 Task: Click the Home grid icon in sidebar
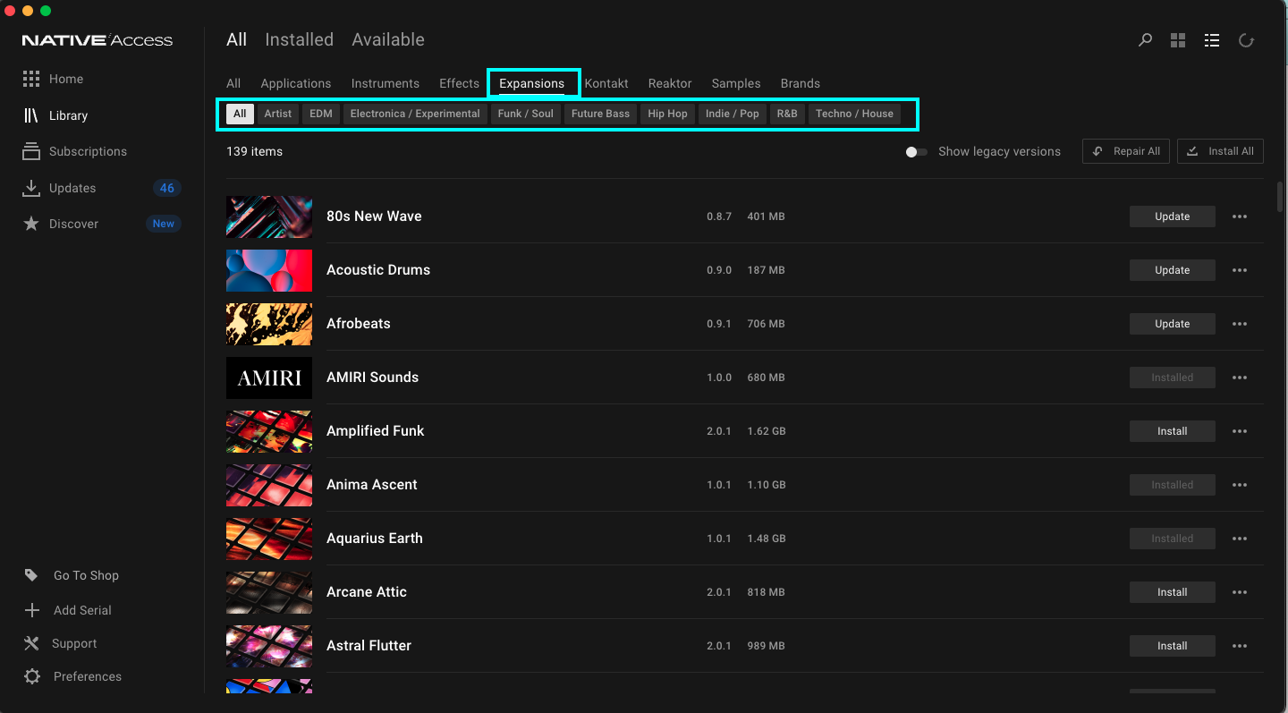31,79
